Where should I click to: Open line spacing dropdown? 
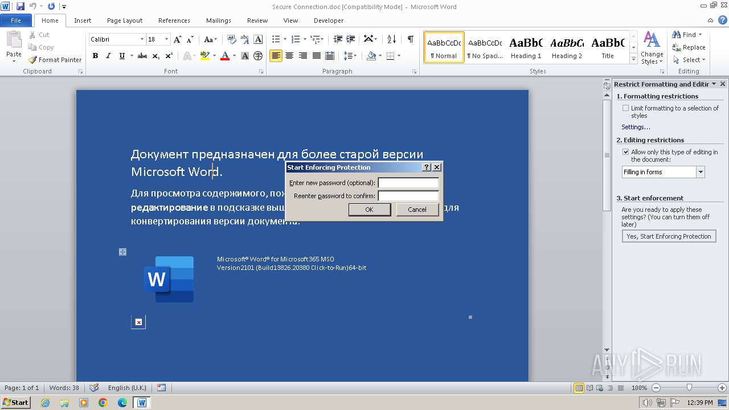pos(351,56)
